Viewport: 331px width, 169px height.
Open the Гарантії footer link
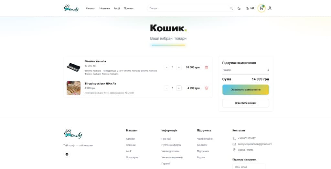pos(166,164)
